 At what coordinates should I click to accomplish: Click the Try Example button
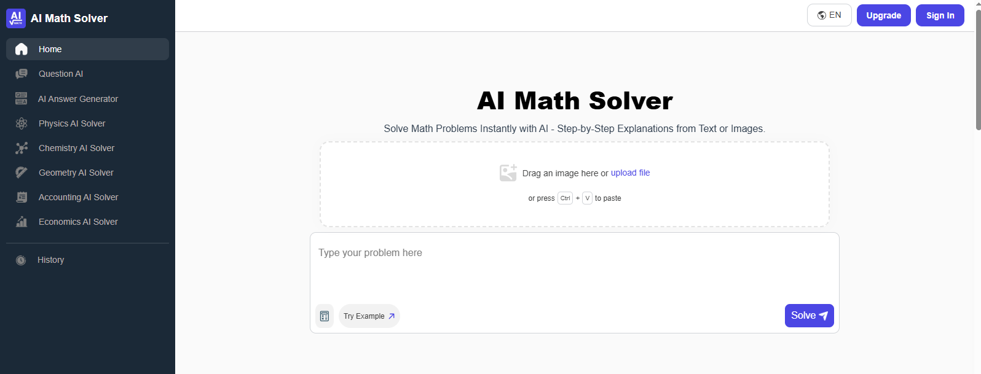pyautogui.click(x=369, y=316)
